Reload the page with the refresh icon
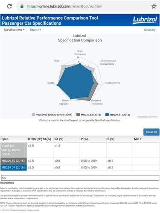 (x=9, y=6)
